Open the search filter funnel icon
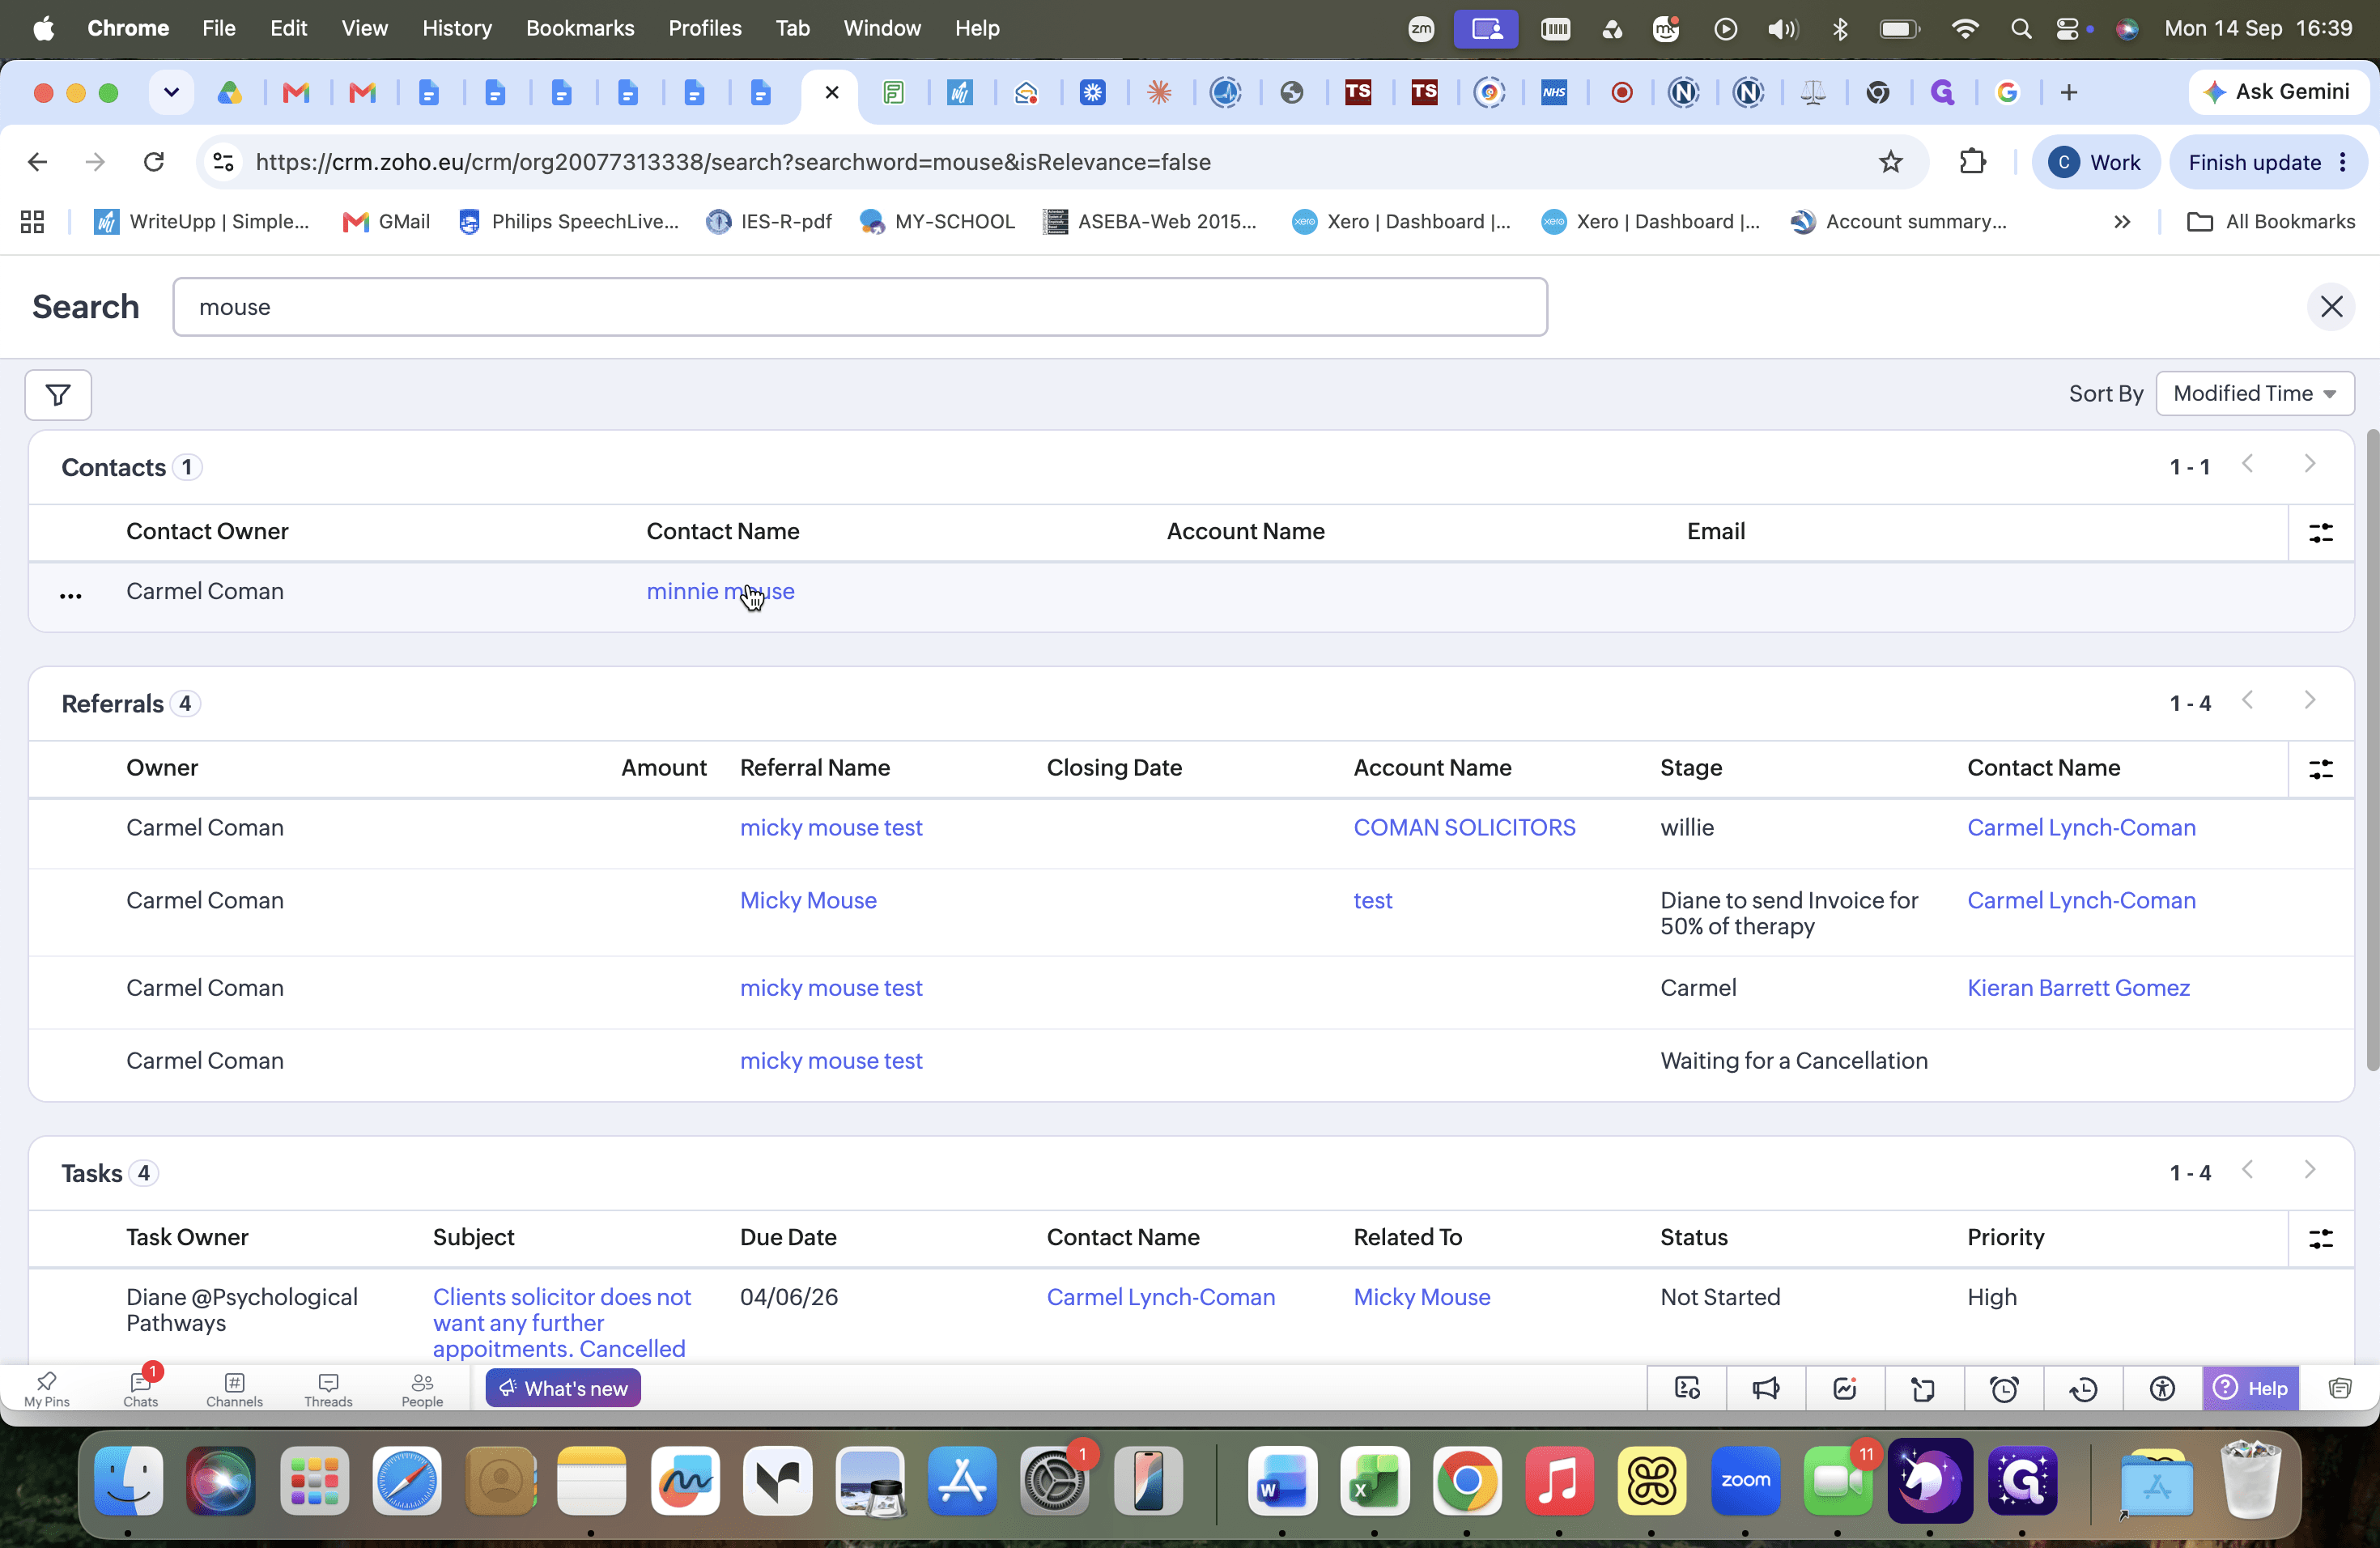The image size is (2380, 1548). coord(58,395)
